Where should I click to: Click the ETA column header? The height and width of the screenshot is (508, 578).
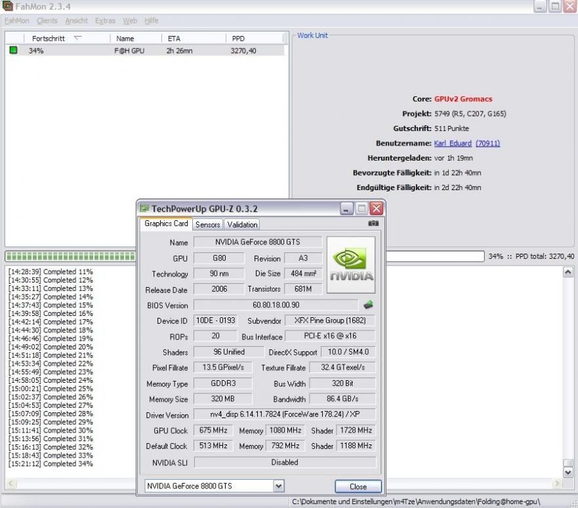point(194,38)
